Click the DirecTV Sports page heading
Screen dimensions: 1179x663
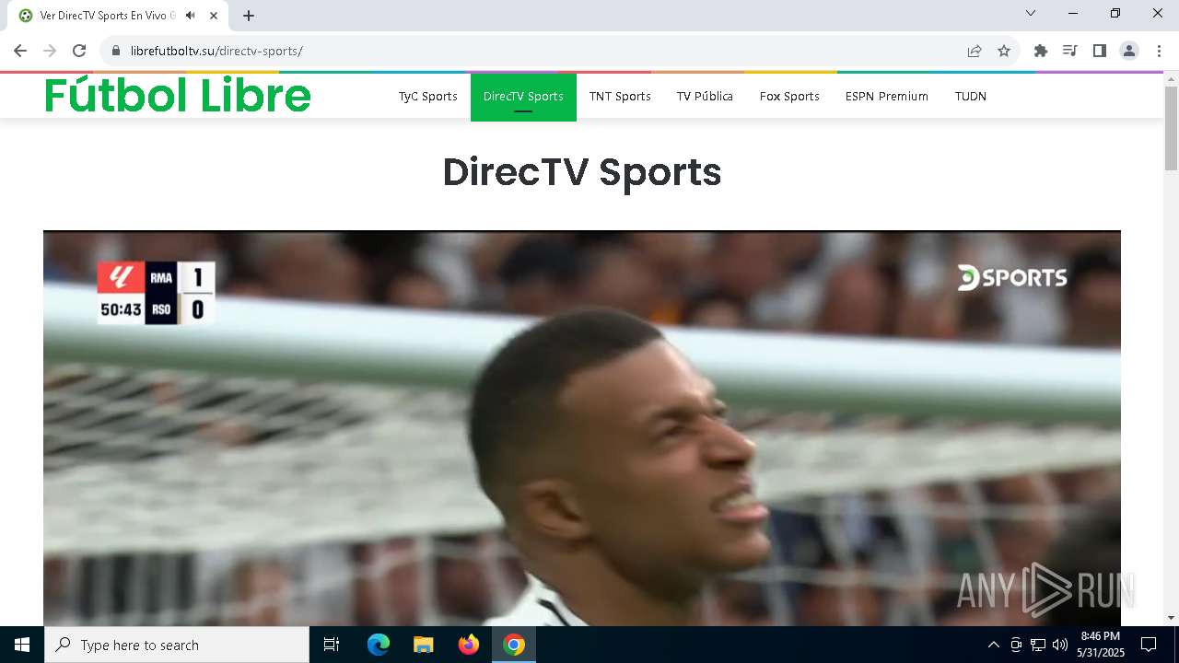click(582, 172)
